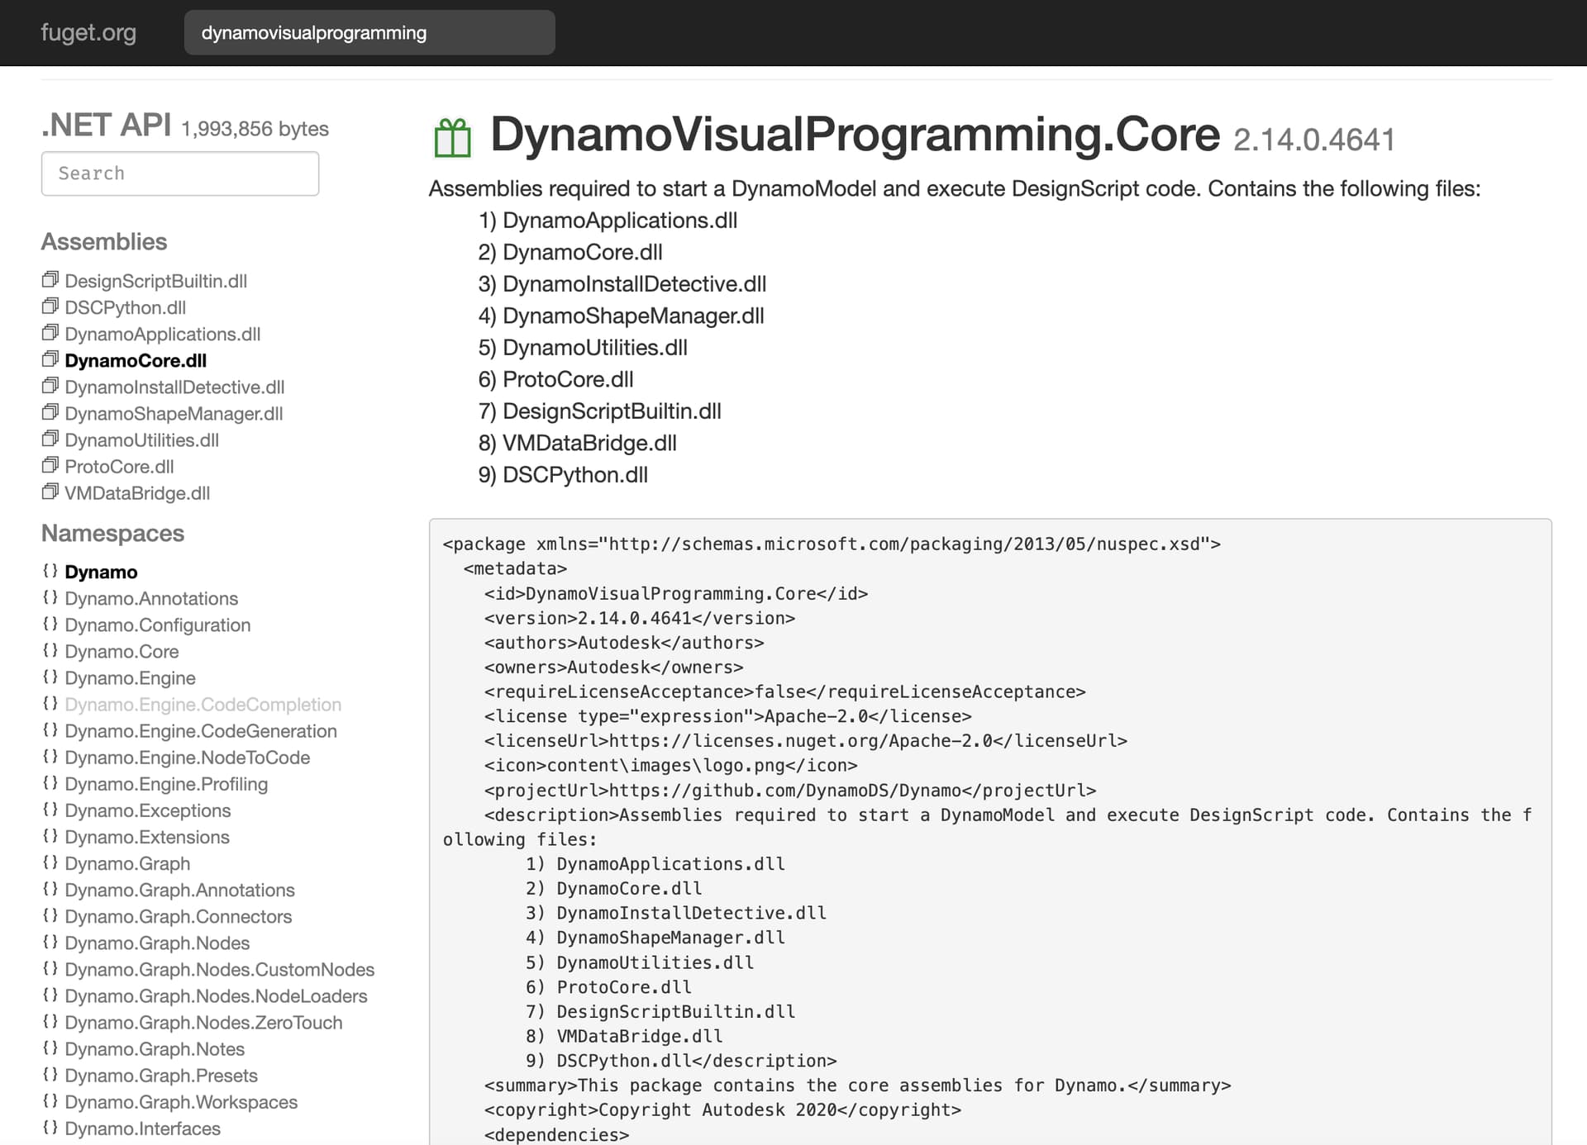Select the Dynamo.Exceptions namespace
This screenshot has width=1587, height=1145.
tap(147, 810)
